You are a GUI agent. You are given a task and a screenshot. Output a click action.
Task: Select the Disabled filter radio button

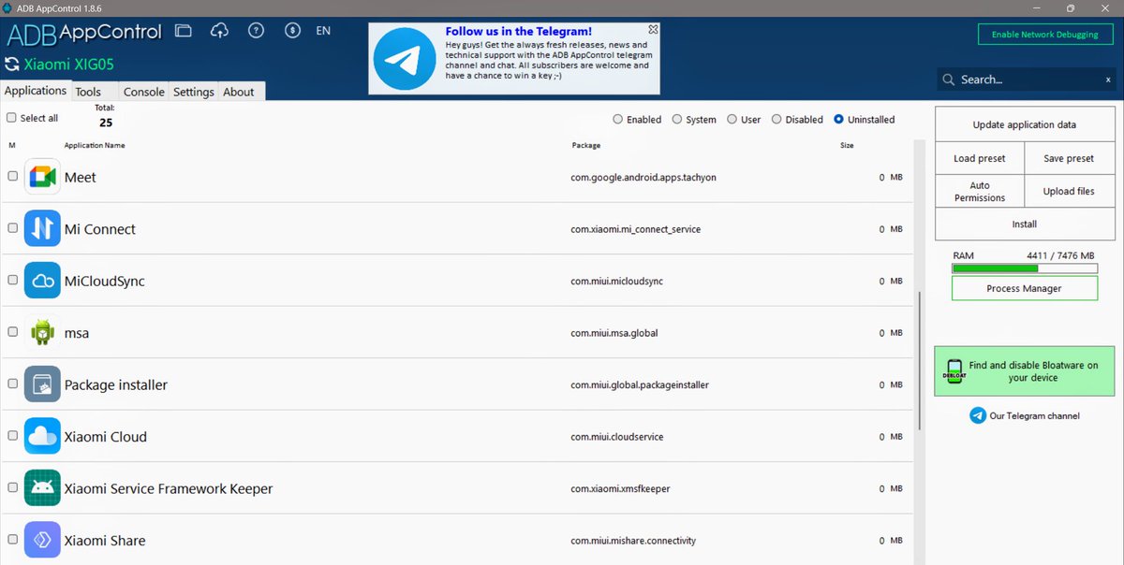[x=776, y=120]
